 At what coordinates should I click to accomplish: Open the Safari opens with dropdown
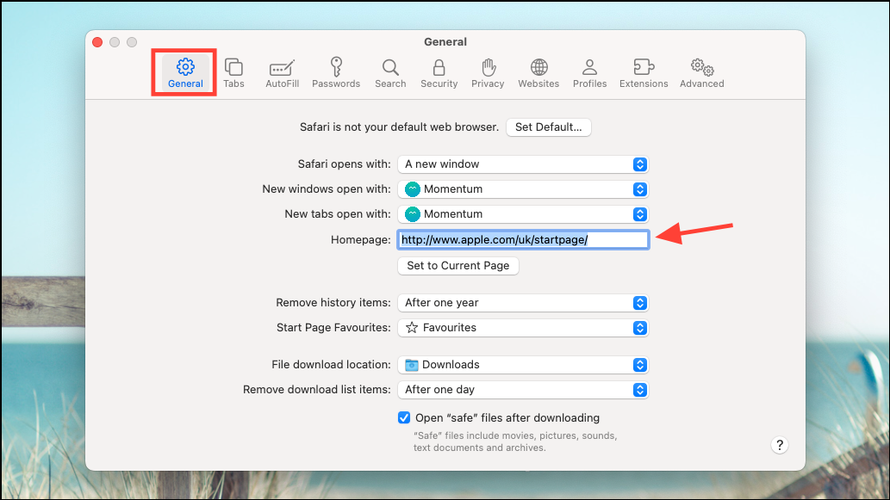pyautogui.click(x=521, y=164)
